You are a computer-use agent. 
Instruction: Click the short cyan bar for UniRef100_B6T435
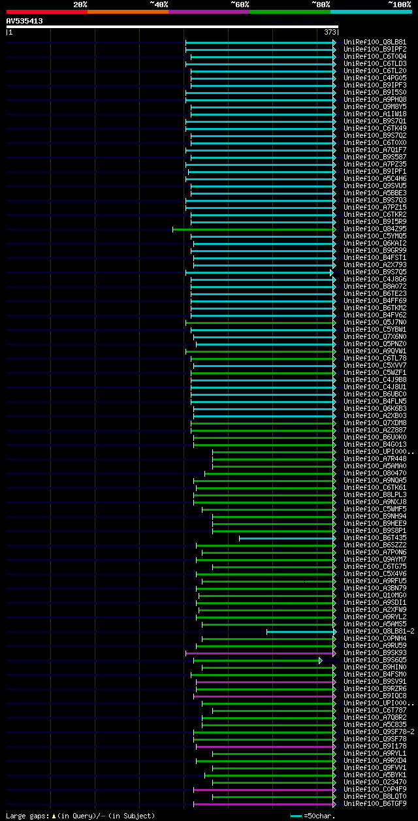tap(287, 538)
